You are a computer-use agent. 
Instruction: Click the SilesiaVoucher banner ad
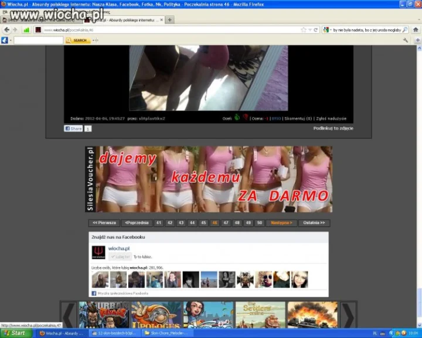click(209, 179)
